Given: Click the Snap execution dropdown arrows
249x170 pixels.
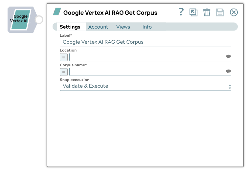Looking at the screenshot, I should click(230, 87).
